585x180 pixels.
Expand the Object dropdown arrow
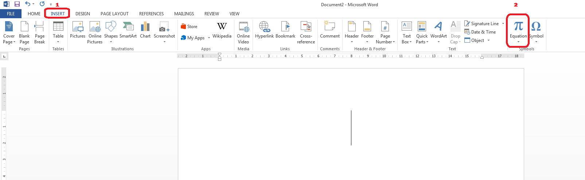[488, 40]
